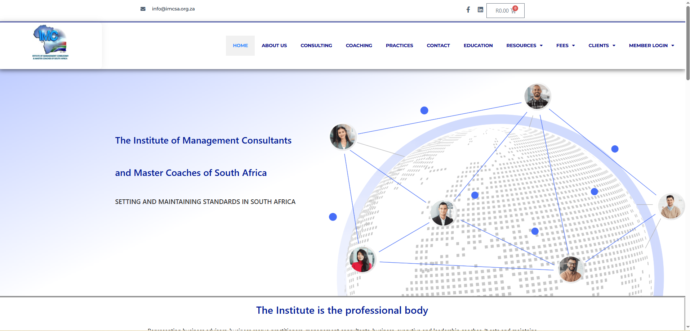
Task: Click the man with glasses portrait
Action: 571,269
